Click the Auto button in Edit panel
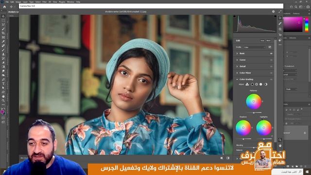This screenshot has width=311, height=175. [262, 41]
